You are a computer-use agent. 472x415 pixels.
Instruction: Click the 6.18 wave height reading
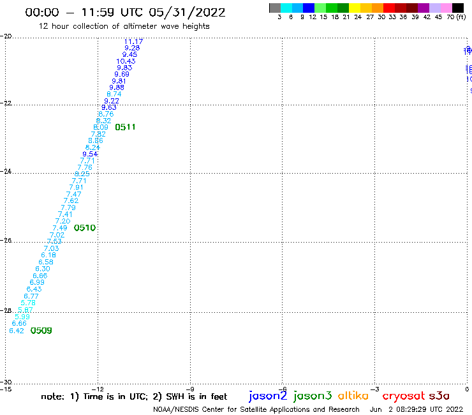click(48, 255)
